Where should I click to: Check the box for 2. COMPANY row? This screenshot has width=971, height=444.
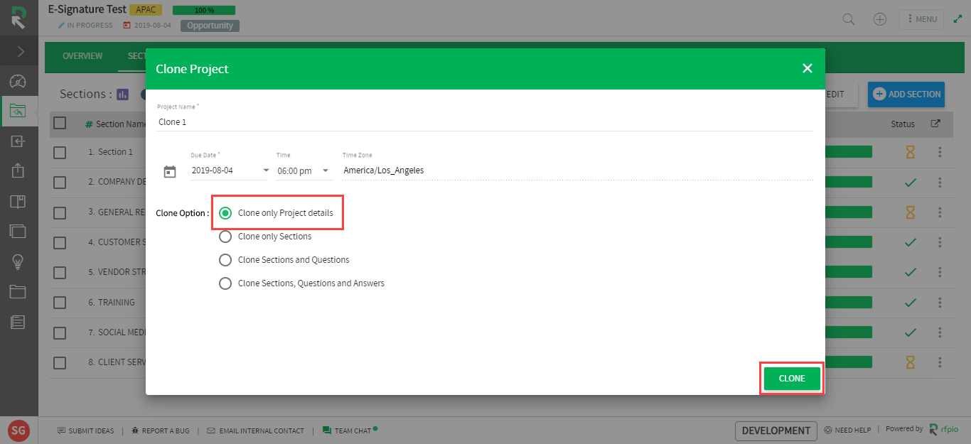tap(60, 182)
